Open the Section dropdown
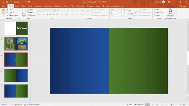The height and width of the screenshot is (106, 189). click(31, 15)
